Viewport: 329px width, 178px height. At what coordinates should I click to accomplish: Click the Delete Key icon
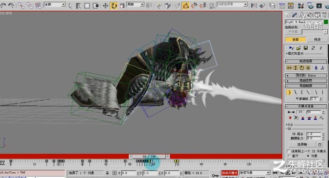pyautogui.click(x=296, y=118)
